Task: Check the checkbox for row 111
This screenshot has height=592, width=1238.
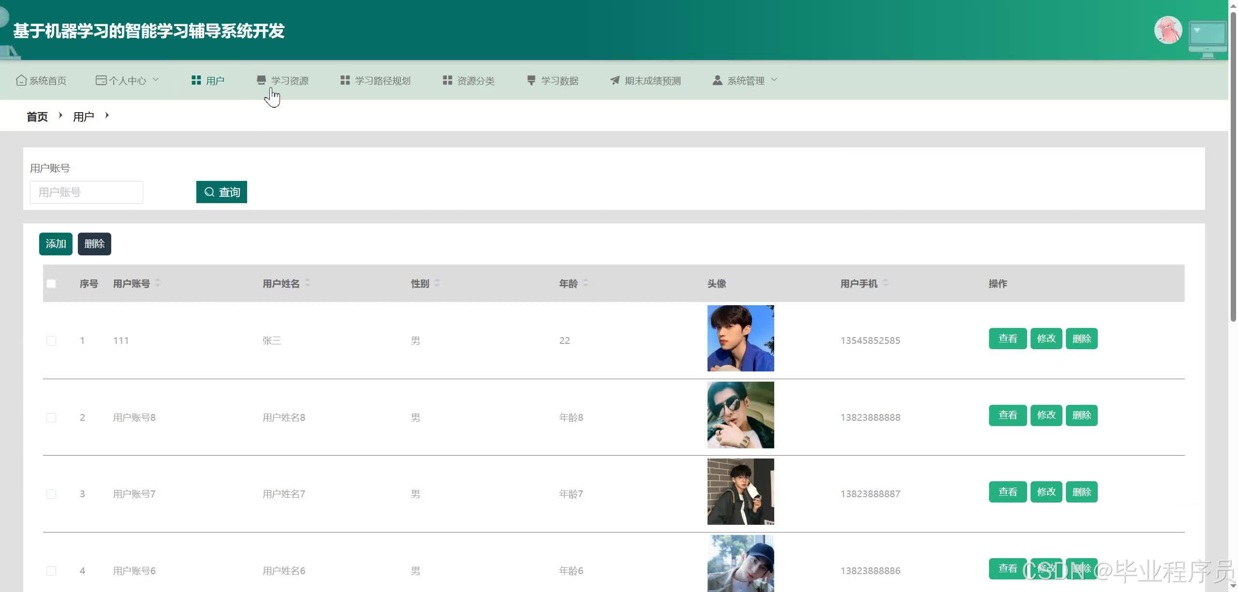Action: [x=51, y=340]
